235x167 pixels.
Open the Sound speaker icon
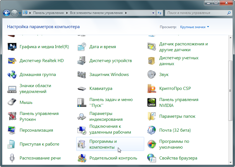[152, 75]
